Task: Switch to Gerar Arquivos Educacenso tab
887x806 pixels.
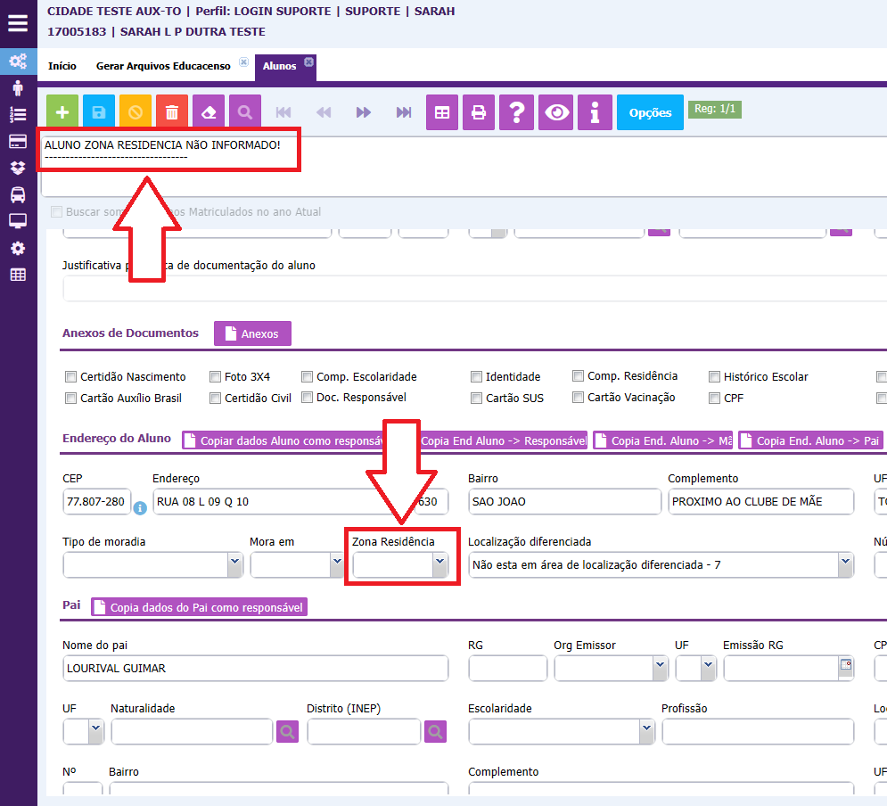Action: (163, 66)
